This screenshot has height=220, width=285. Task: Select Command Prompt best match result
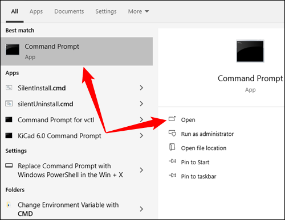click(76, 51)
